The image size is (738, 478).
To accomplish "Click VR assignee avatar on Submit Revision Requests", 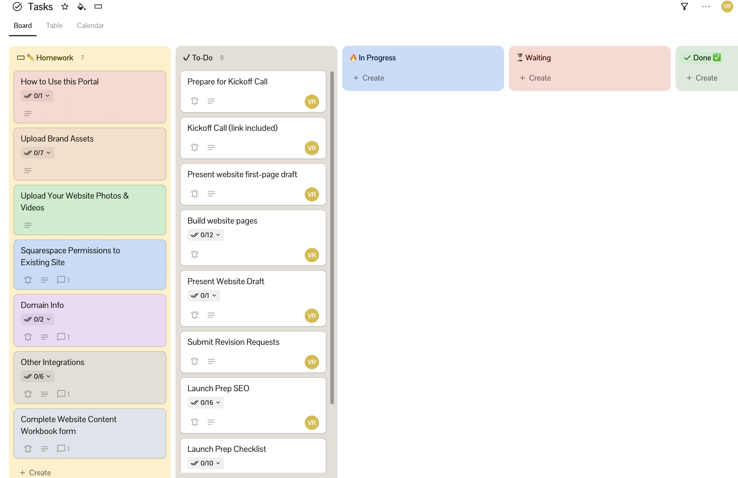I will click(312, 362).
